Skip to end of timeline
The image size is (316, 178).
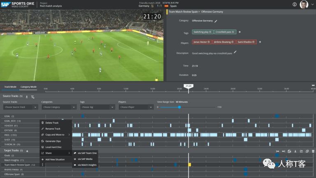tap(313, 85)
